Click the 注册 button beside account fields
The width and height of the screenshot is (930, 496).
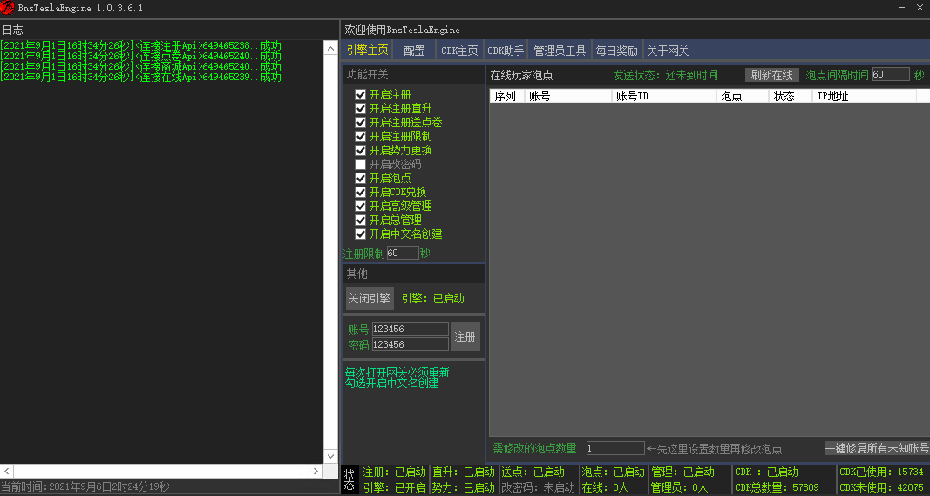pyautogui.click(x=465, y=336)
